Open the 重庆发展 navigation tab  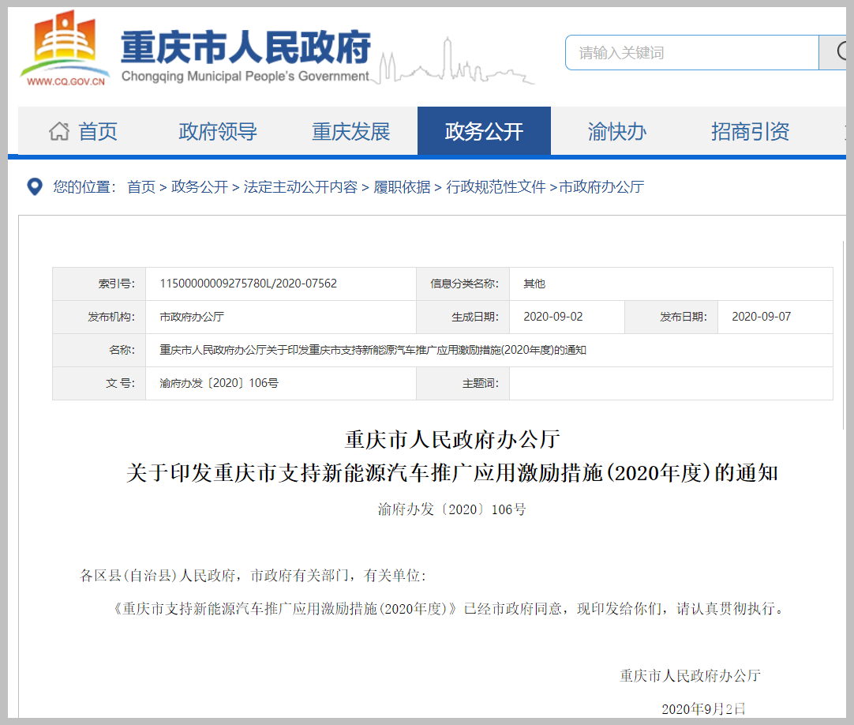click(x=350, y=131)
